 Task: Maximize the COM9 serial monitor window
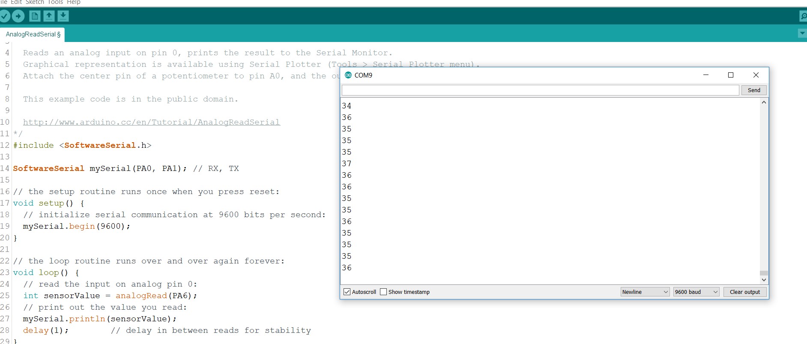(x=731, y=75)
